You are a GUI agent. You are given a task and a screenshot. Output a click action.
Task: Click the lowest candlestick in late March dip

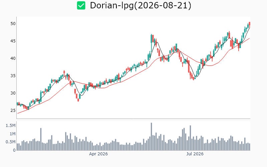(x=78, y=100)
